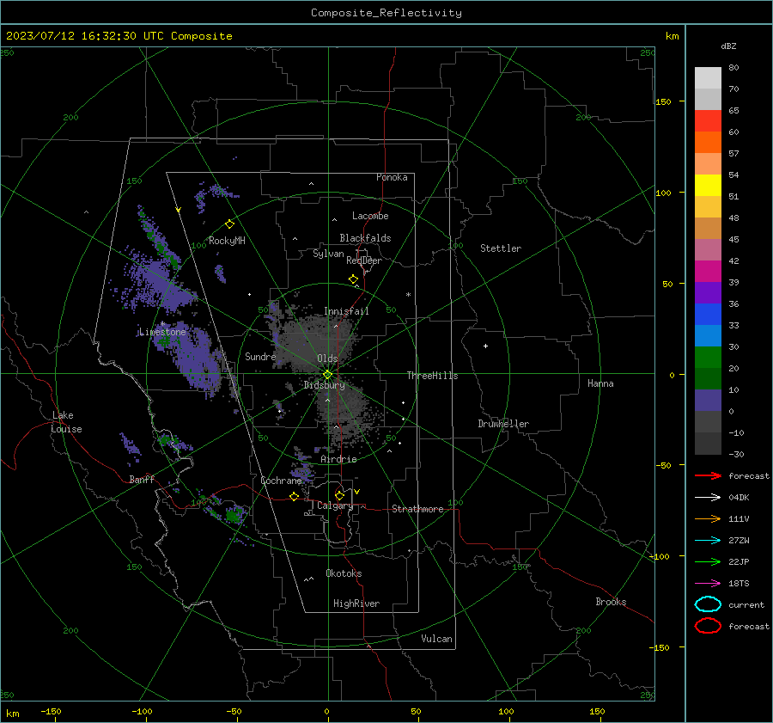773x723 pixels.
Task: Click the Airdrie city label
Action: pyautogui.click(x=338, y=459)
